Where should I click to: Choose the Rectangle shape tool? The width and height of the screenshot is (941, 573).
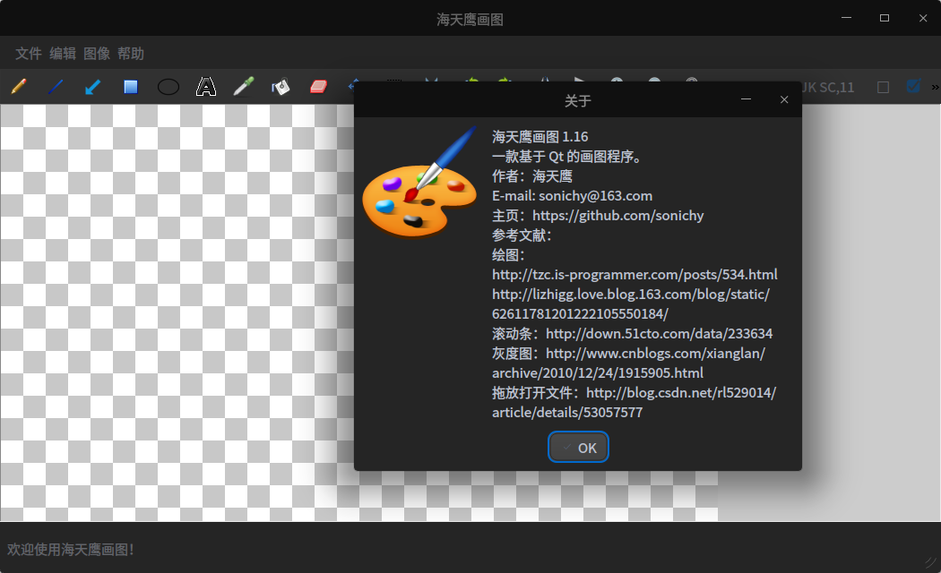(131, 87)
